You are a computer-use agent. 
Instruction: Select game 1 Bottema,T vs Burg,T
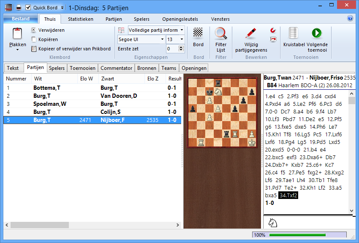tap(92, 88)
